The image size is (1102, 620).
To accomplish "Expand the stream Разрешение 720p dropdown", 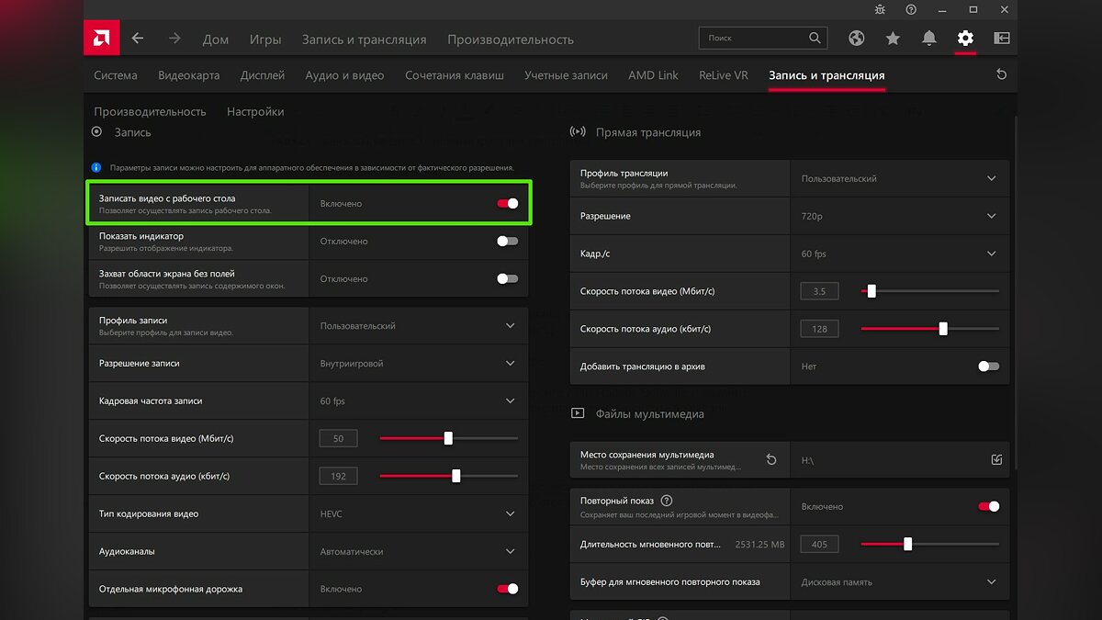I will coord(991,216).
